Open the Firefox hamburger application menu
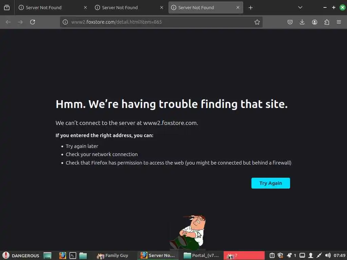 click(x=339, y=22)
